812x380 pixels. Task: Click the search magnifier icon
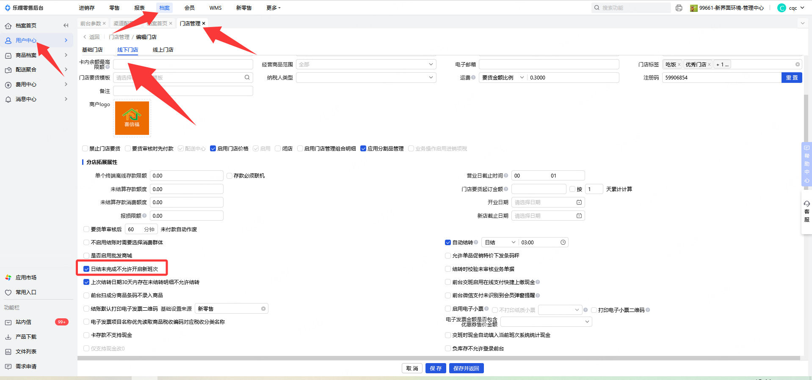click(597, 8)
